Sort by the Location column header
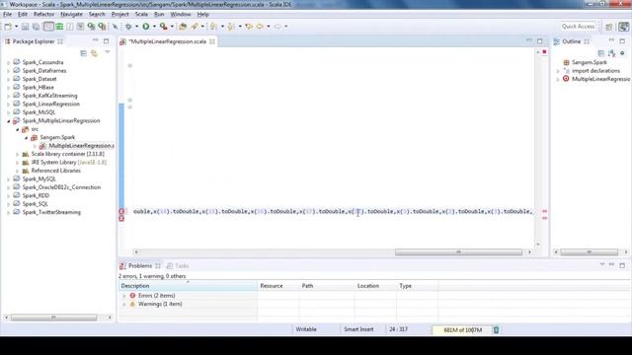Image resolution: width=632 pixels, height=355 pixels. [x=375, y=286]
